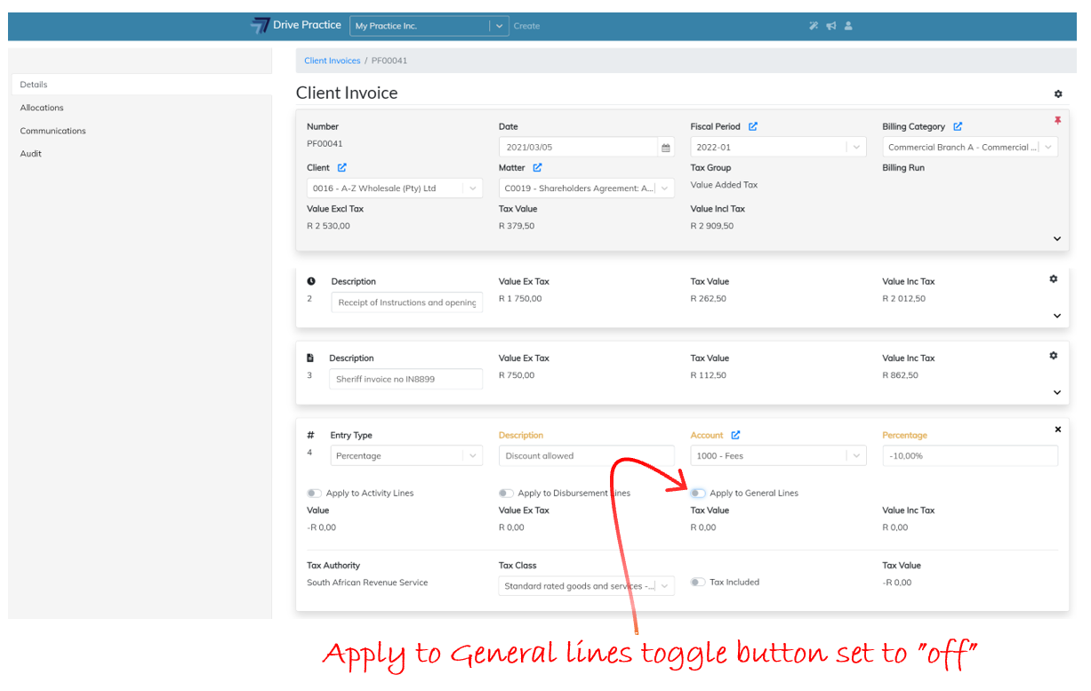Screen dimensions: 1091x691
Task: Open calendar picker for Date field
Action: click(x=664, y=148)
